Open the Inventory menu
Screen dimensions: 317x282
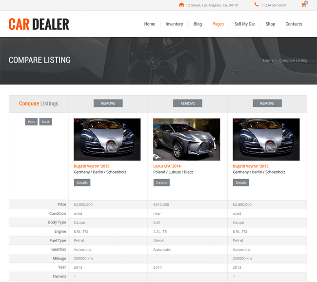(x=174, y=24)
